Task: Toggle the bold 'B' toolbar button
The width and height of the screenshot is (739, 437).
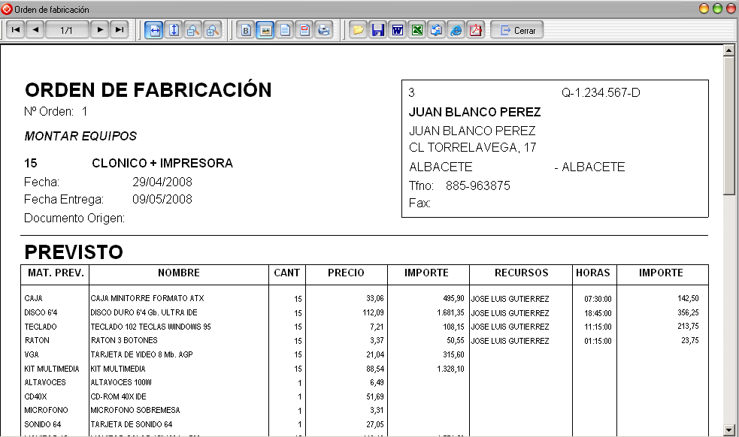Action: (246, 31)
